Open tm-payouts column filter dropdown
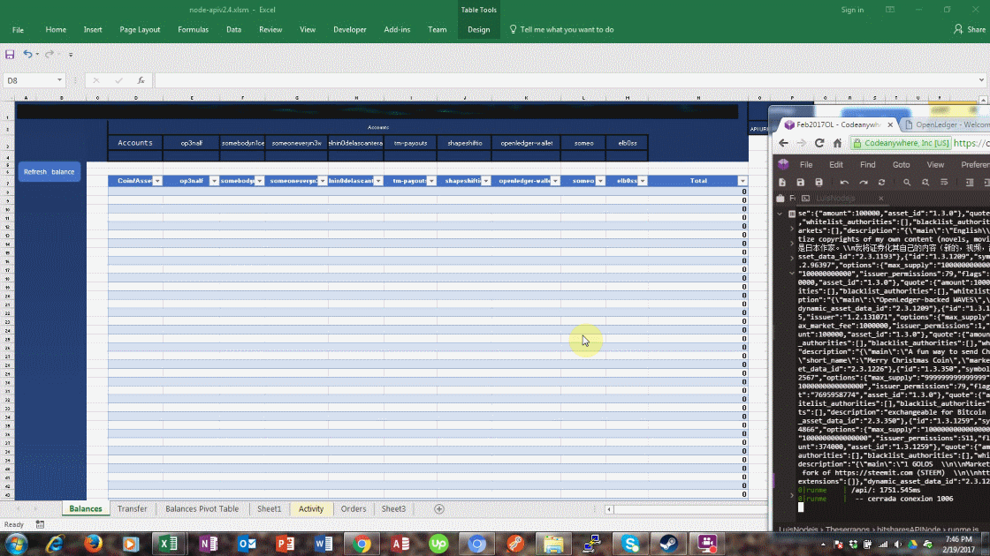This screenshot has width=990, height=556. click(x=431, y=181)
